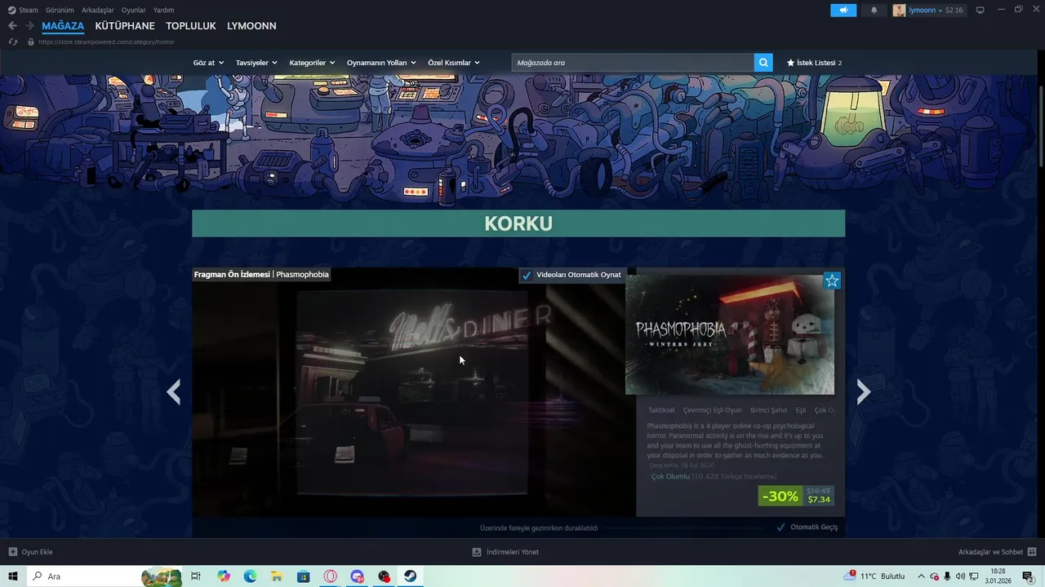Open the Steam menu

pos(29,10)
